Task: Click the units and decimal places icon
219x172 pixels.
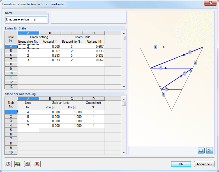Action: (18, 164)
